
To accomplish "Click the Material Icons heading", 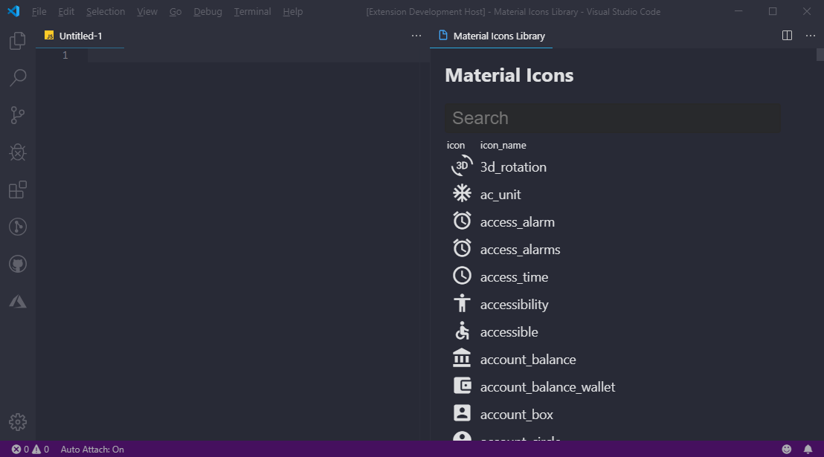I will [x=509, y=75].
